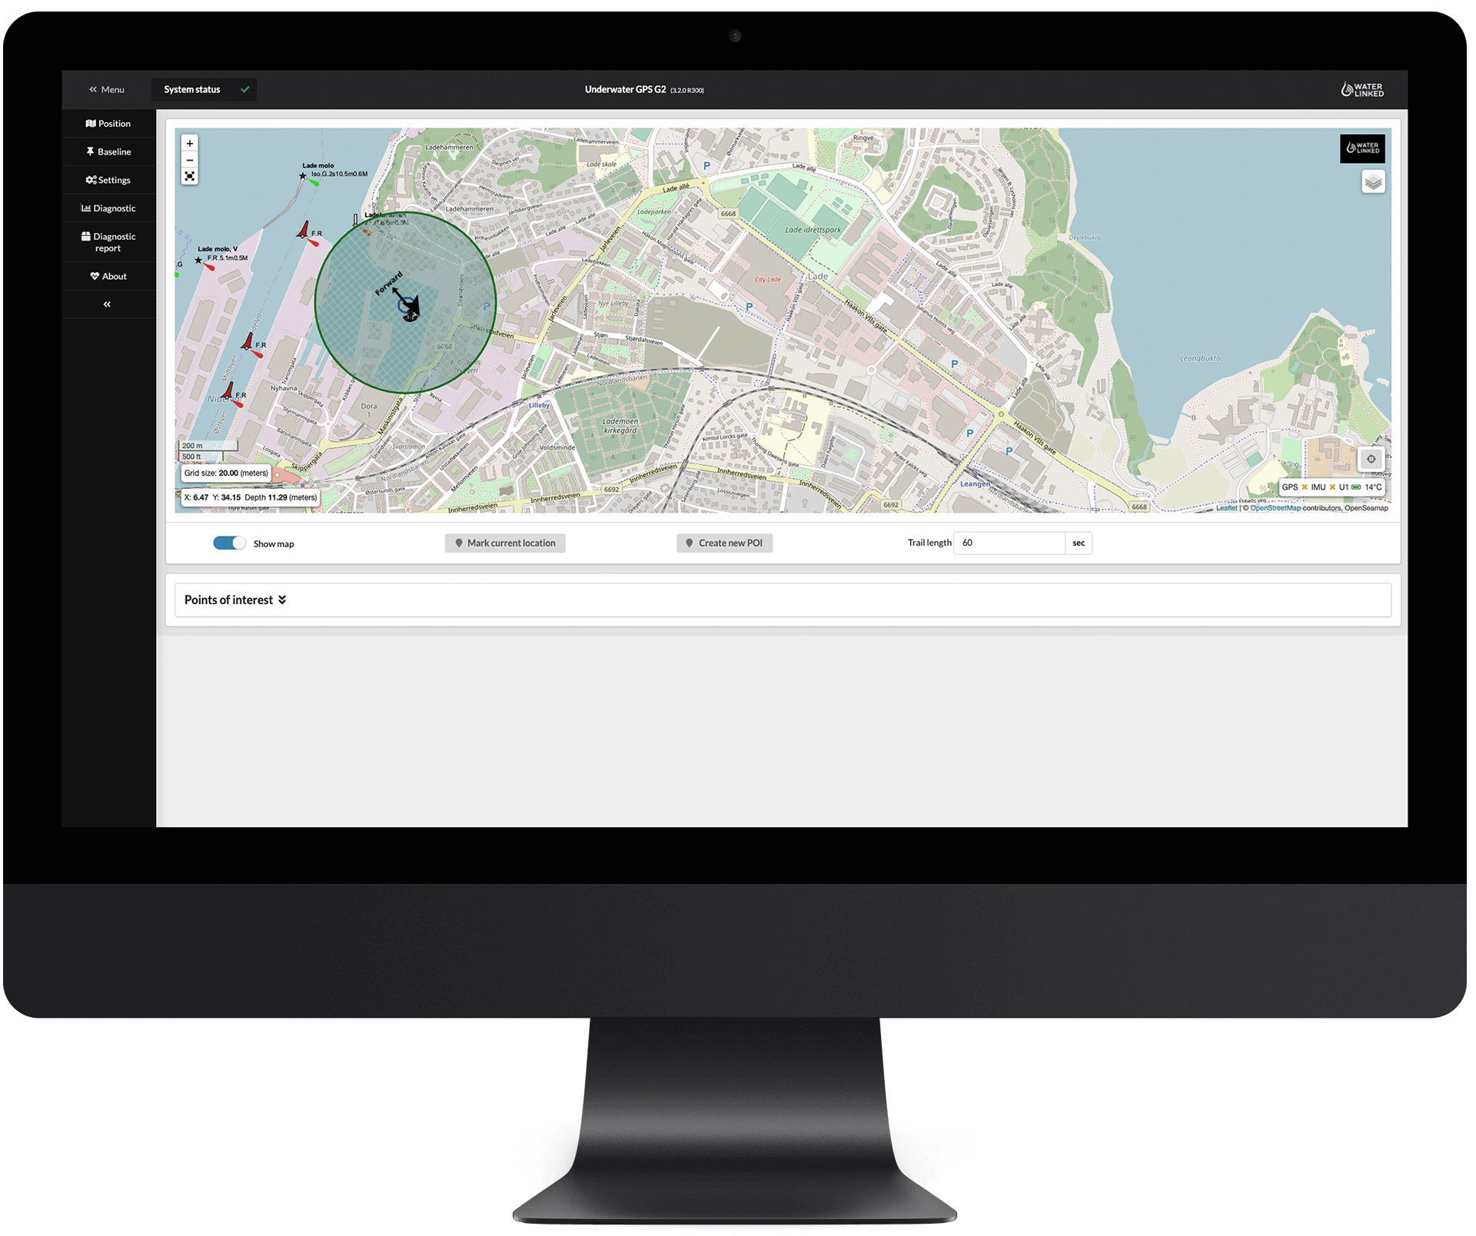Screen dimensions: 1476x1236
Task: Open the map layers selector
Action: coord(1373,182)
